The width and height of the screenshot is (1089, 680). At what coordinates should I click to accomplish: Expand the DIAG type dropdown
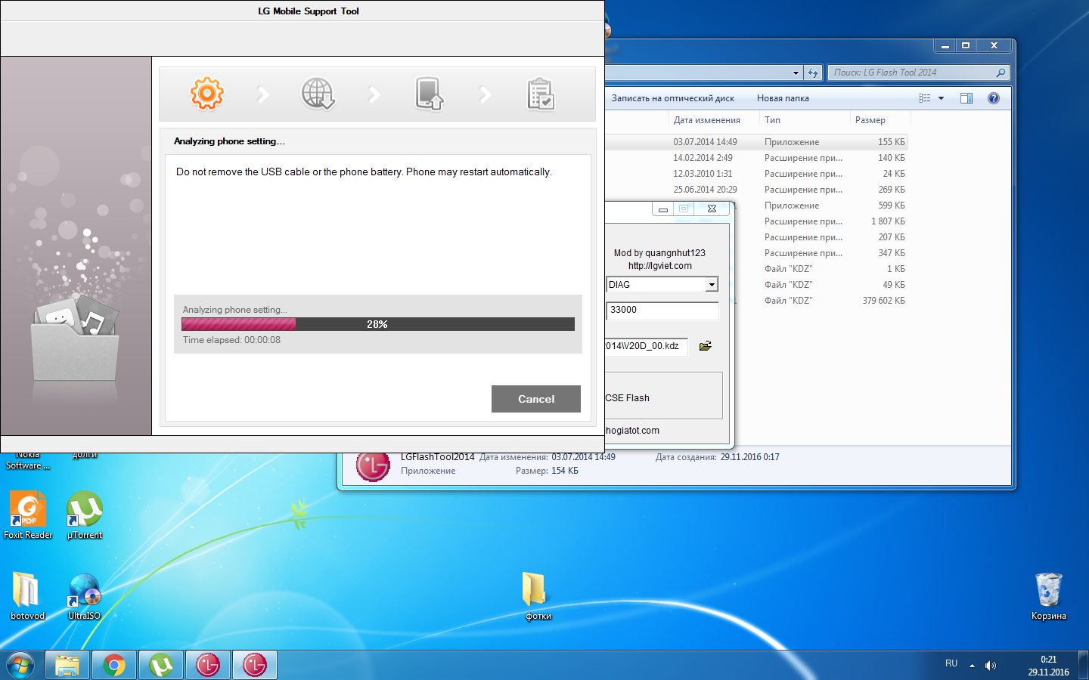711,285
